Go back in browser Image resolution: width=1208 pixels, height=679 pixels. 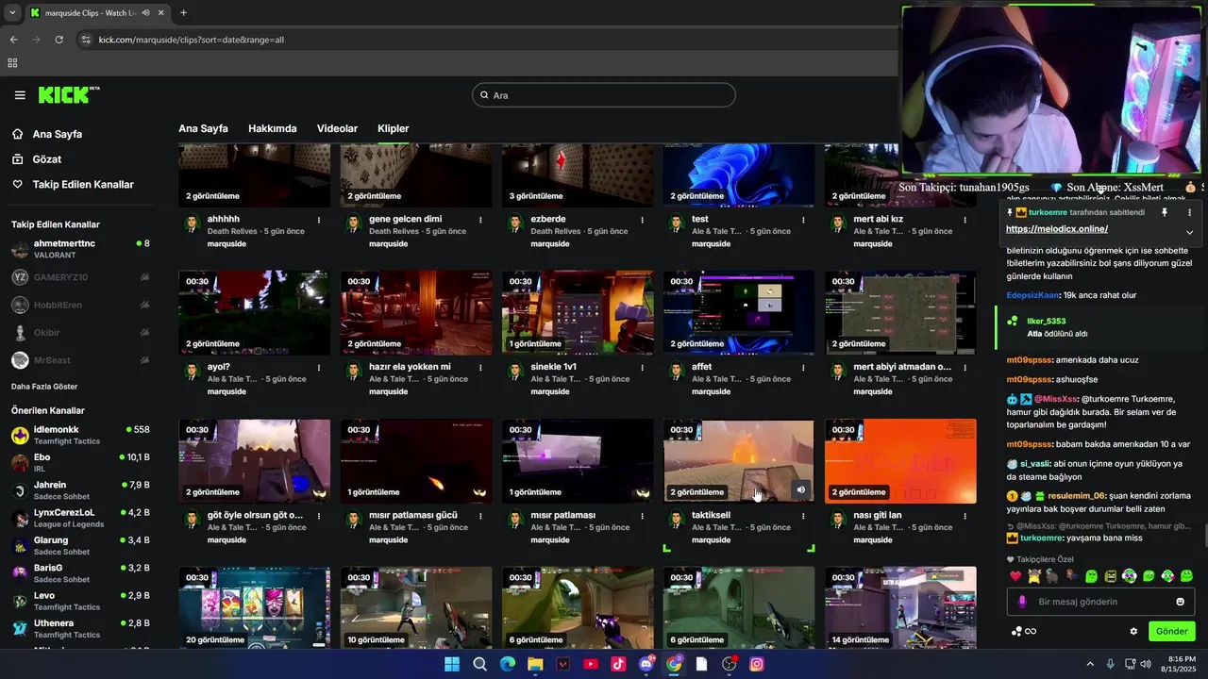[x=13, y=40]
